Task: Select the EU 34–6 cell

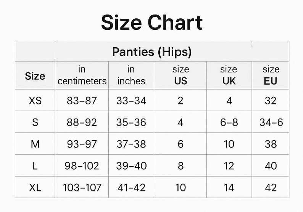Action: 271,122
